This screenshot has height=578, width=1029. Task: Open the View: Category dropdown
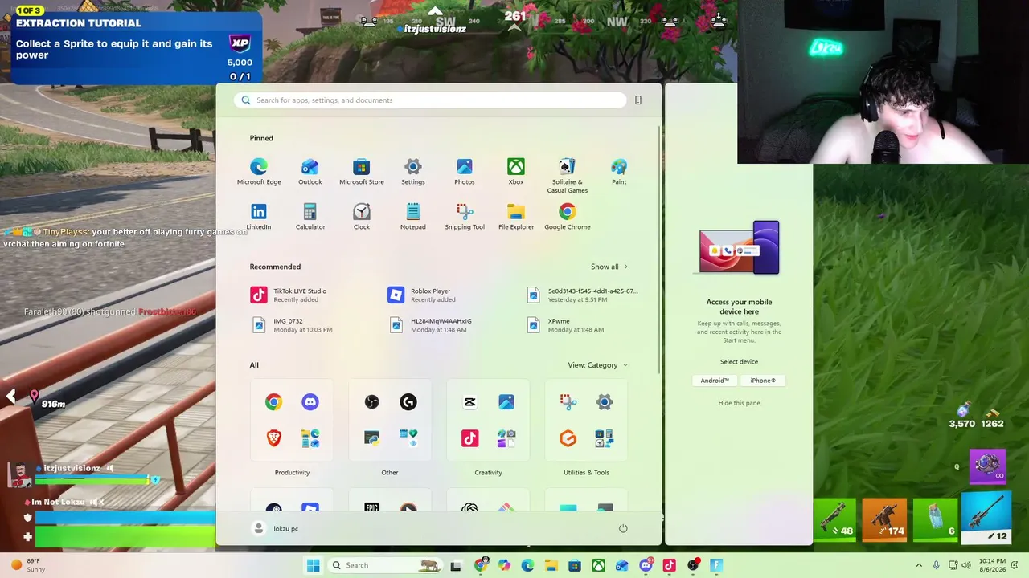pyautogui.click(x=597, y=365)
